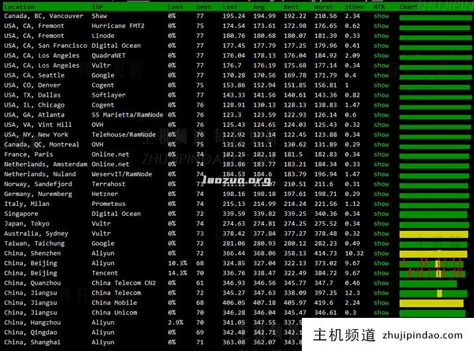
Task: Open show link for Nuland WeservIT row
Action: pyautogui.click(x=381, y=174)
